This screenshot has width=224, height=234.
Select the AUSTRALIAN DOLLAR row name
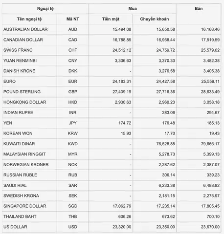pos(25,29)
